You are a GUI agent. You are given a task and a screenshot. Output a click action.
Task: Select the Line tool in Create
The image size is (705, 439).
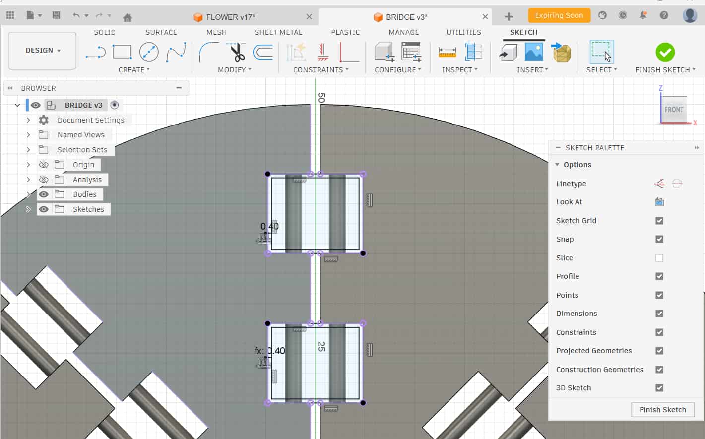95,52
